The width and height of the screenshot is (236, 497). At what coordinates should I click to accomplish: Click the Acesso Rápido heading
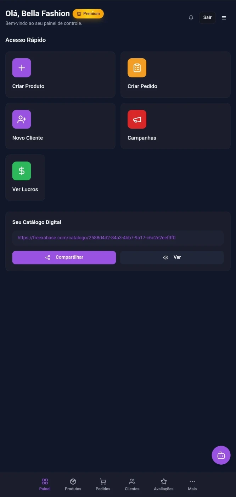click(26, 40)
